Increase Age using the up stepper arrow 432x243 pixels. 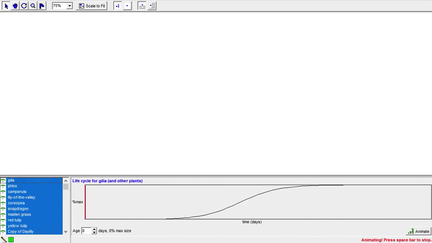pos(94,229)
